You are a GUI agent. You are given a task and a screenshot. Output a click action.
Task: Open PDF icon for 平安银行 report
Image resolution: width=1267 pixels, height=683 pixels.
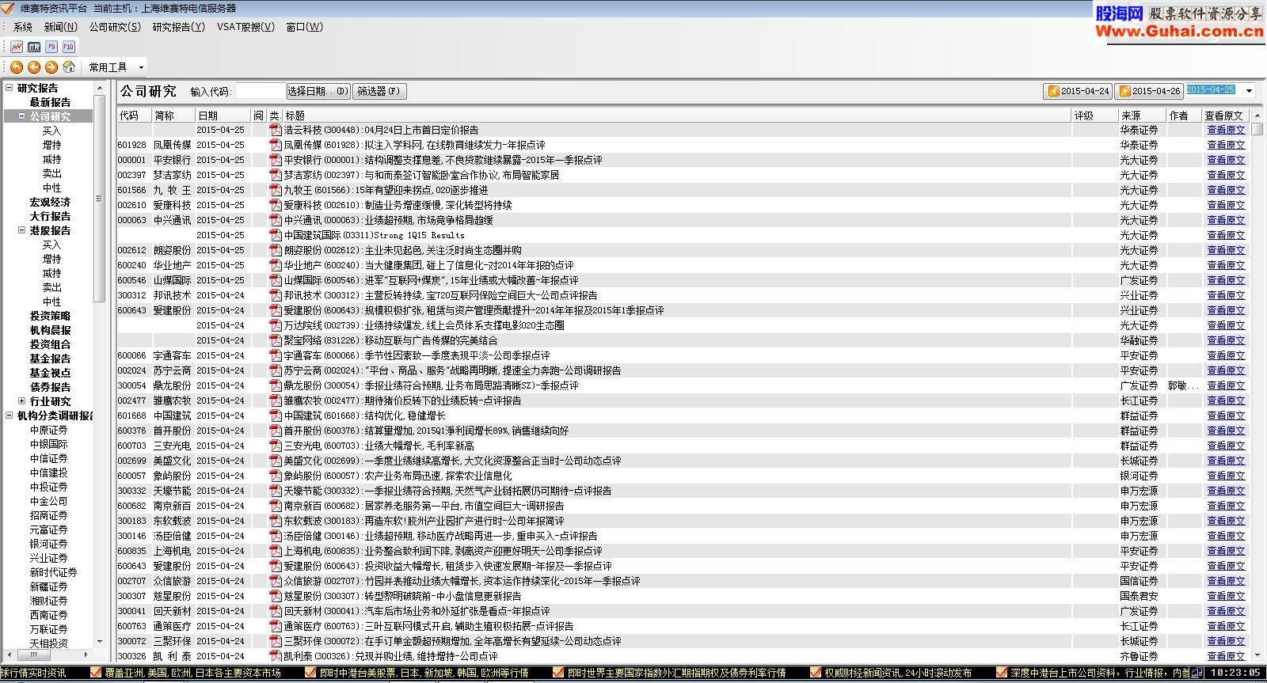click(x=276, y=160)
